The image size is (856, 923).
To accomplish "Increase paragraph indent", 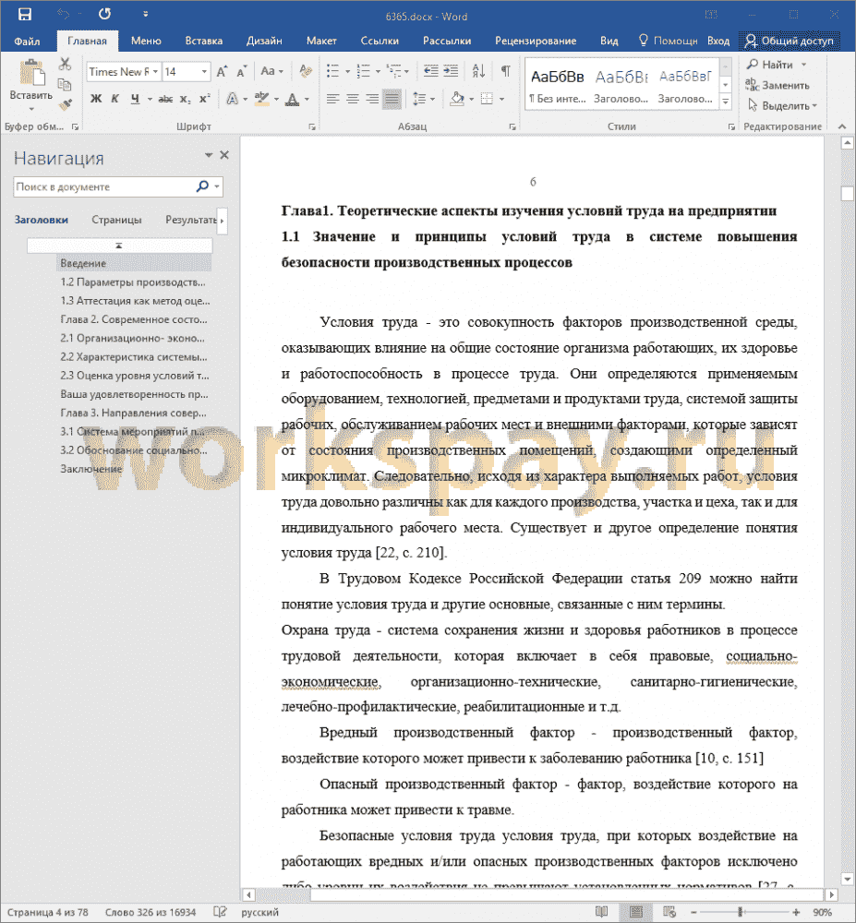I will coord(451,71).
